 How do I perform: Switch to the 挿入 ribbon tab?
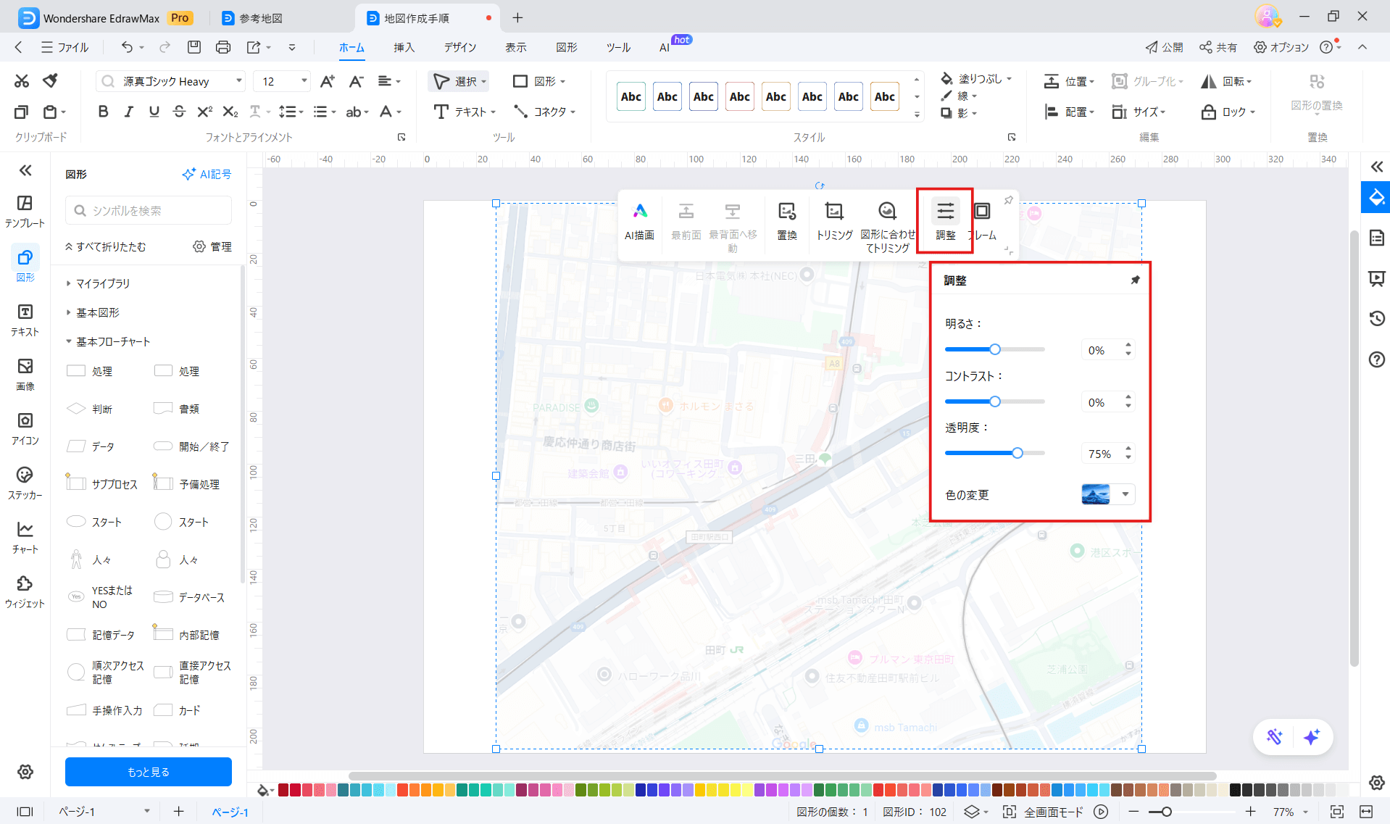click(x=404, y=47)
